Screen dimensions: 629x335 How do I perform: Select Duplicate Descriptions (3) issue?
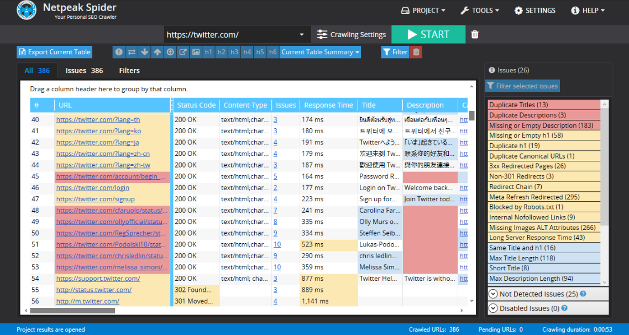[544, 115]
